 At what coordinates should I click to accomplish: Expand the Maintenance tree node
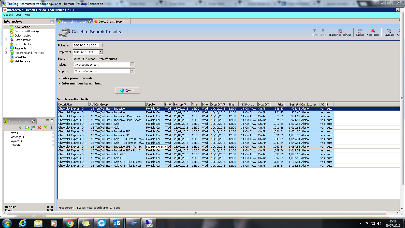coord(6,61)
